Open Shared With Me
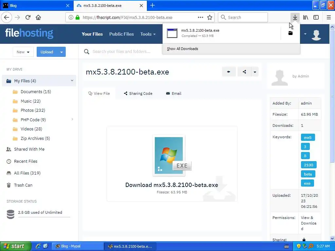Image resolution: width=335 pixels, height=251 pixels. tap(26, 149)
